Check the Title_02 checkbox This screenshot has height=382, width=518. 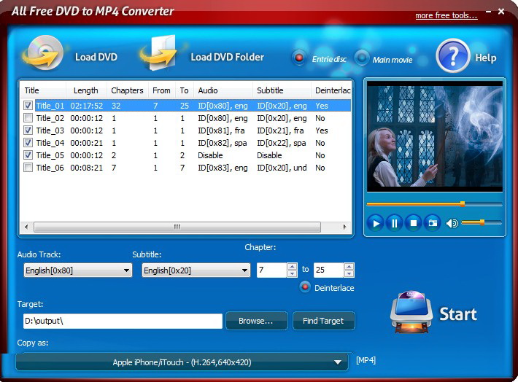point(28,118)
